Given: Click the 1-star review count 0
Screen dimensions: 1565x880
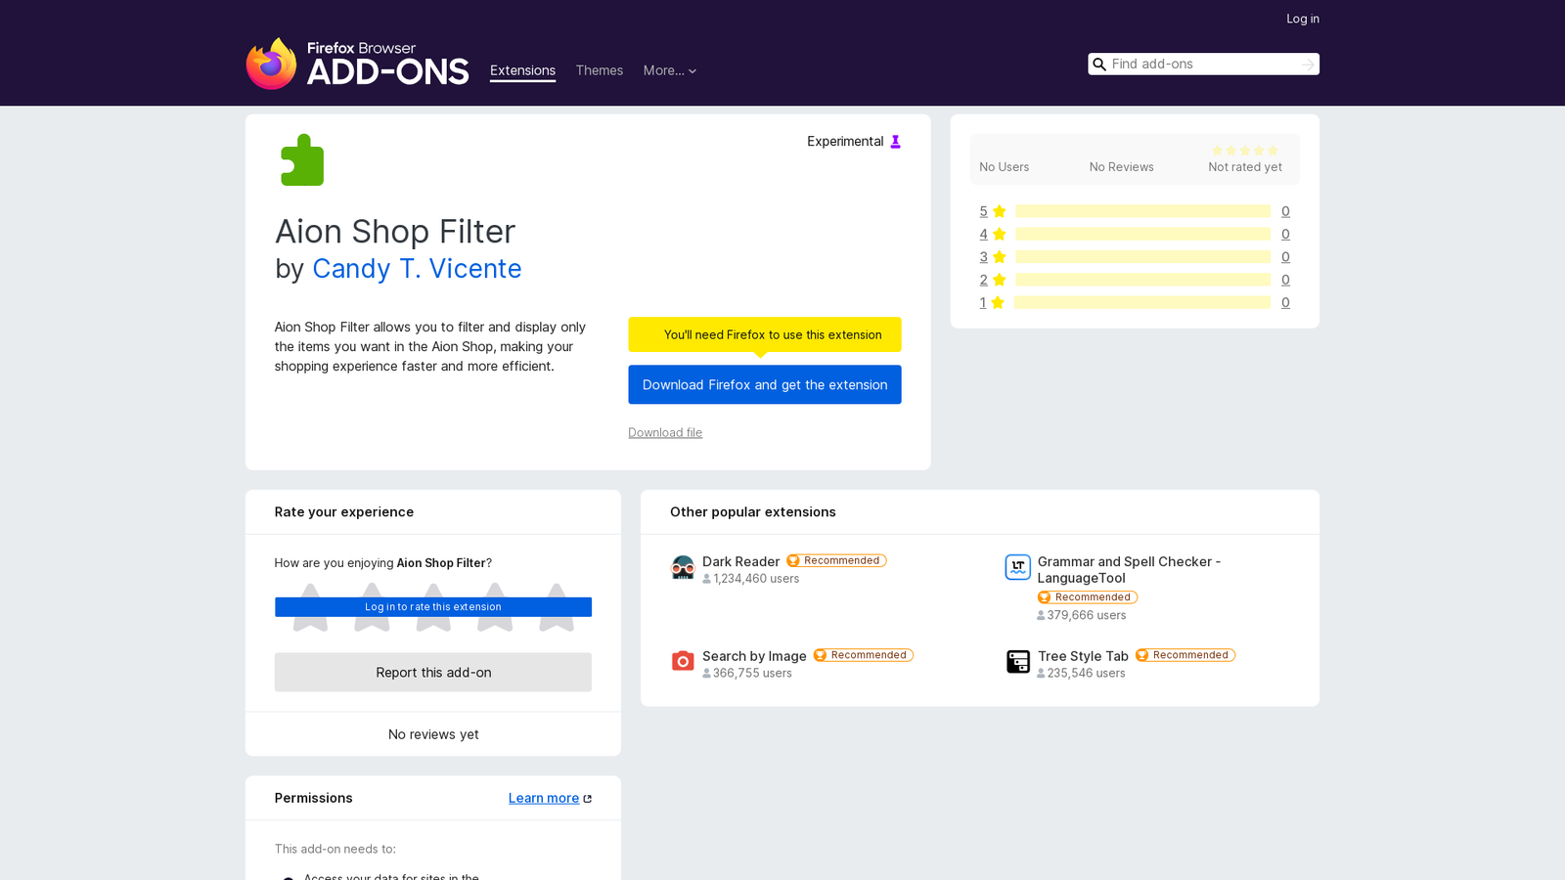Looking at the screenshot, I should point(1285,303).
